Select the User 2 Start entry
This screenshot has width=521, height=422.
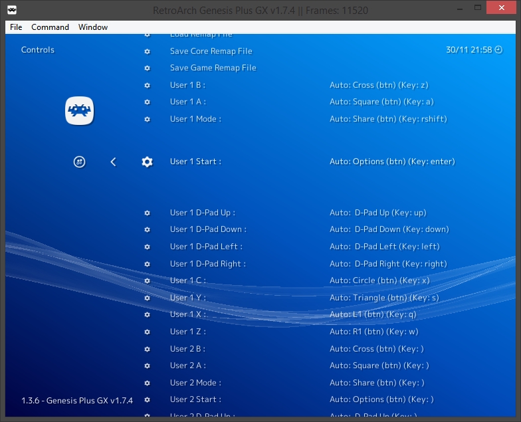(195, 399)
